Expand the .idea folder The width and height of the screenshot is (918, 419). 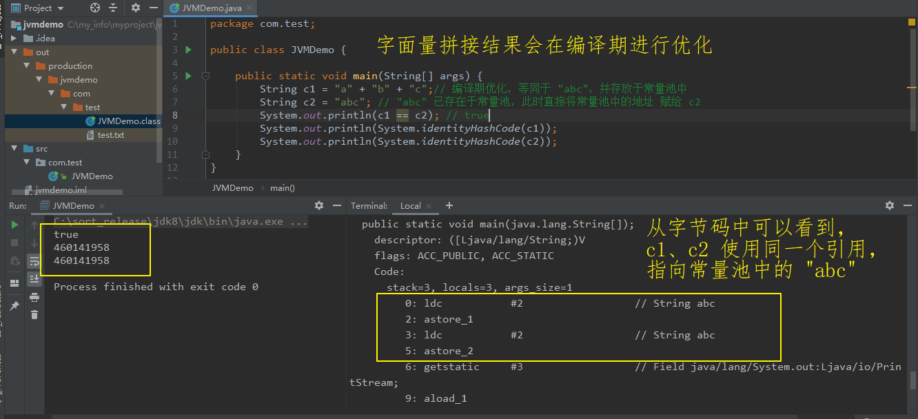(x=14, y=39)
